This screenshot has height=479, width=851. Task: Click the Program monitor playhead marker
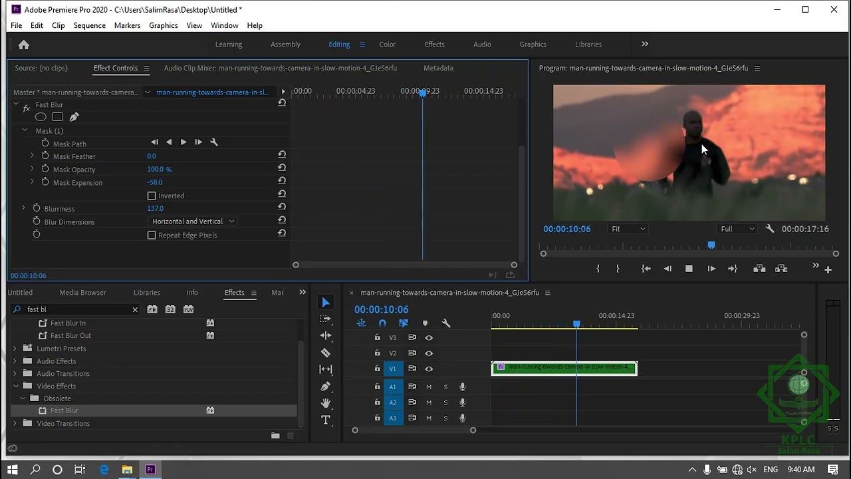[x=711, y=245]
